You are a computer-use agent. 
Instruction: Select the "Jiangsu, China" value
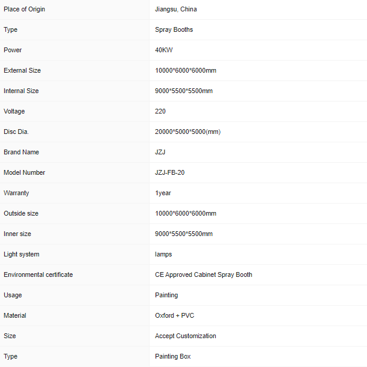pos(175,9)
